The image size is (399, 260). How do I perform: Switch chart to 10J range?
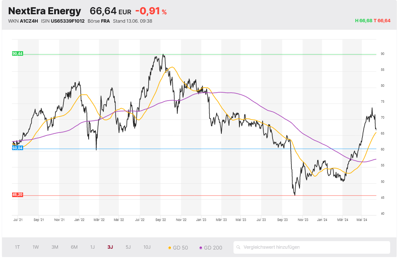[147, 247]
